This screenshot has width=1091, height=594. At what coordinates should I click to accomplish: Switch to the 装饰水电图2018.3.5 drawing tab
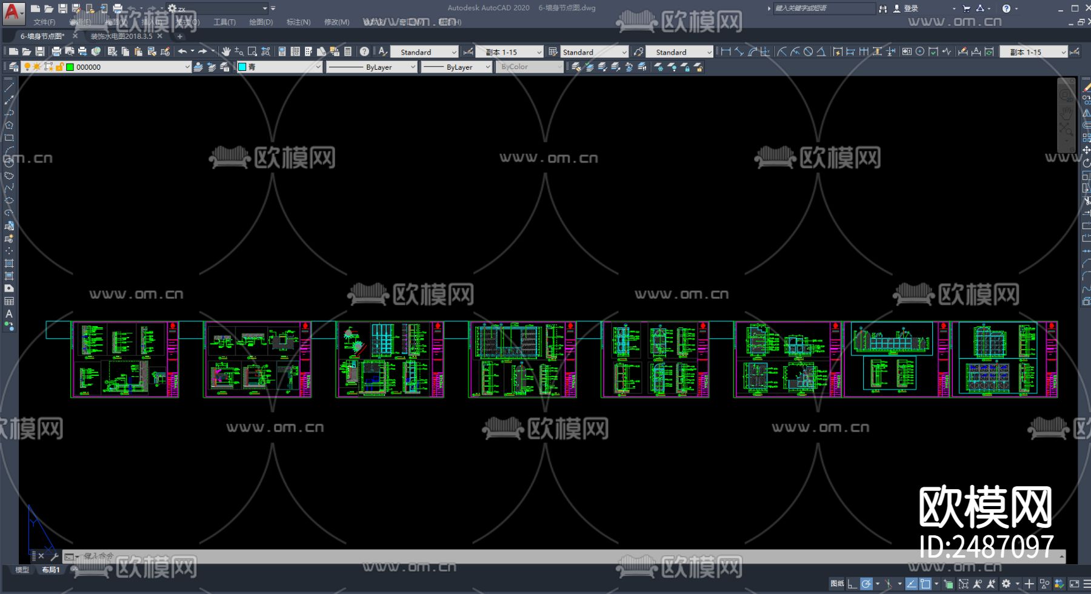121,36
